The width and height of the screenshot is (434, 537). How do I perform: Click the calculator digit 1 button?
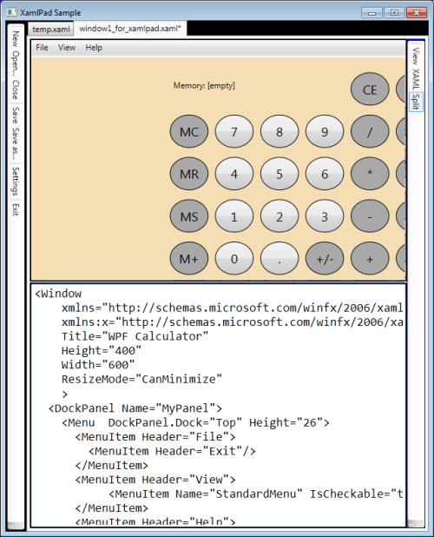234,216
